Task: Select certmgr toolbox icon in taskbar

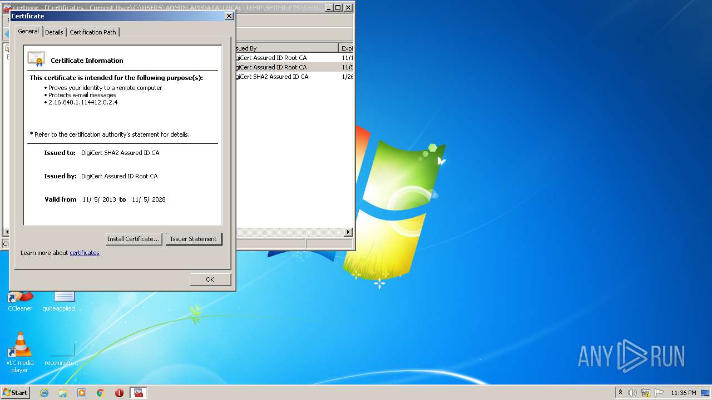Action: [x=139, y=393]
